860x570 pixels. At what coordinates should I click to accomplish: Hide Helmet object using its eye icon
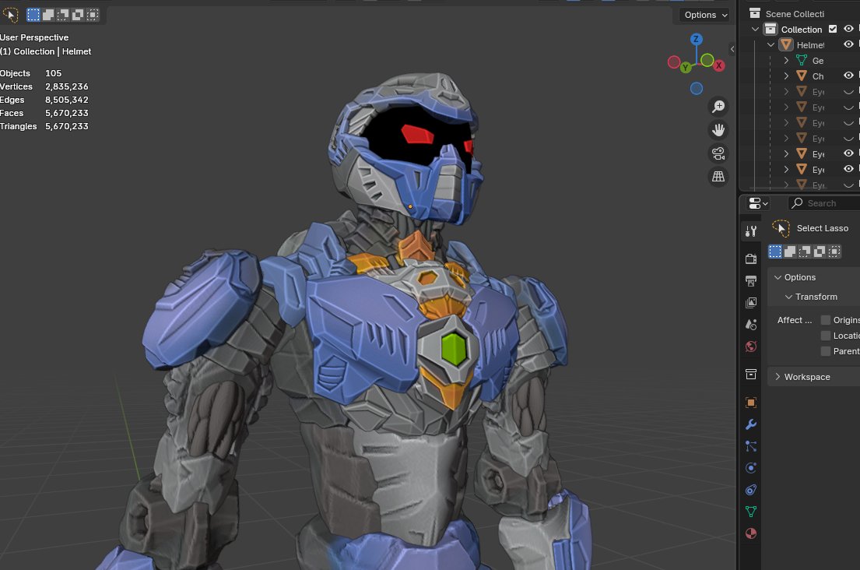[848, 44]
